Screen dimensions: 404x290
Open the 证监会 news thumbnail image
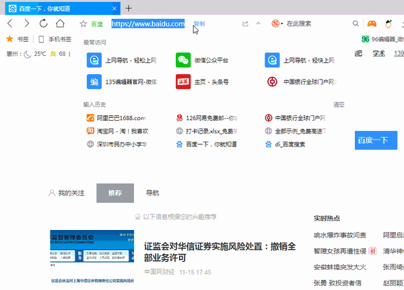coord(92,256)
